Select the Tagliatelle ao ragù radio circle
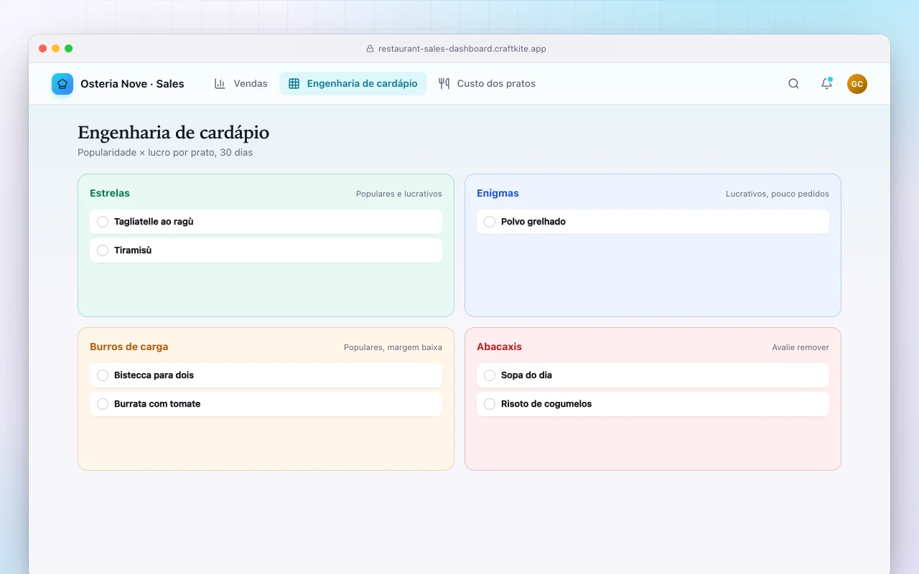The width and height of the screenshot is (919, 574). click(x=103, y=222)
